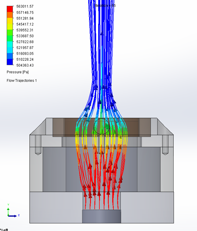
Task: Click the green Y axis of the triad
Action: coord(9,210)
